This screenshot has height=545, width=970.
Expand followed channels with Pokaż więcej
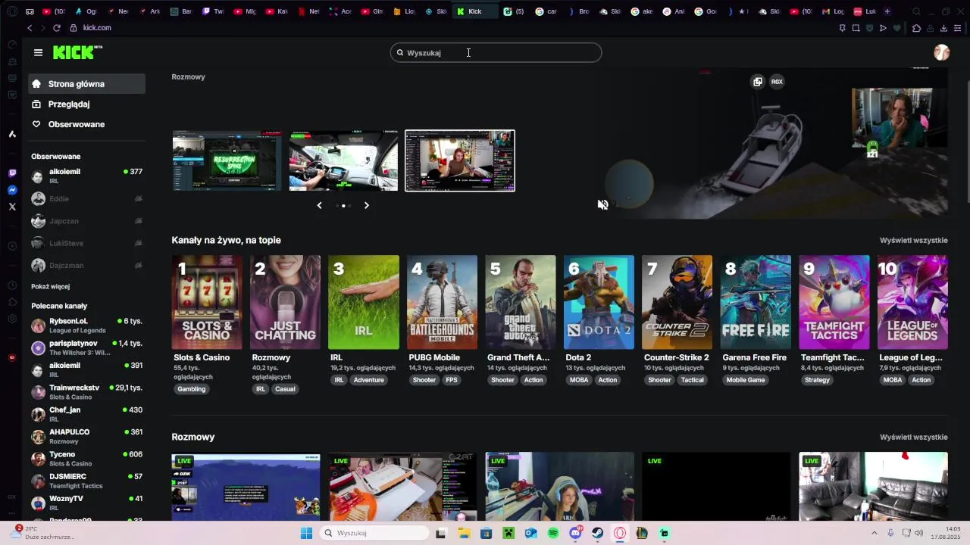point(51,287)
